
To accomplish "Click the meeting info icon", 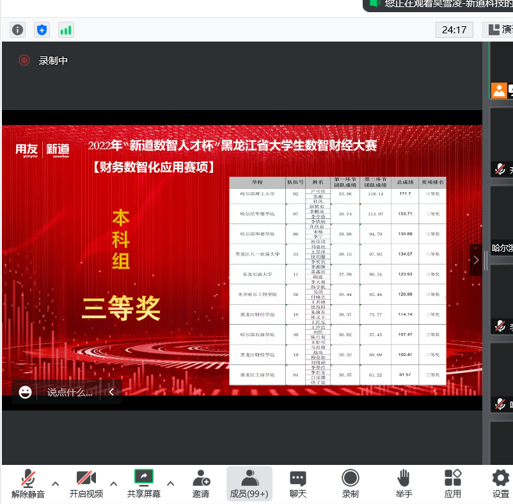I will [17, 29].
